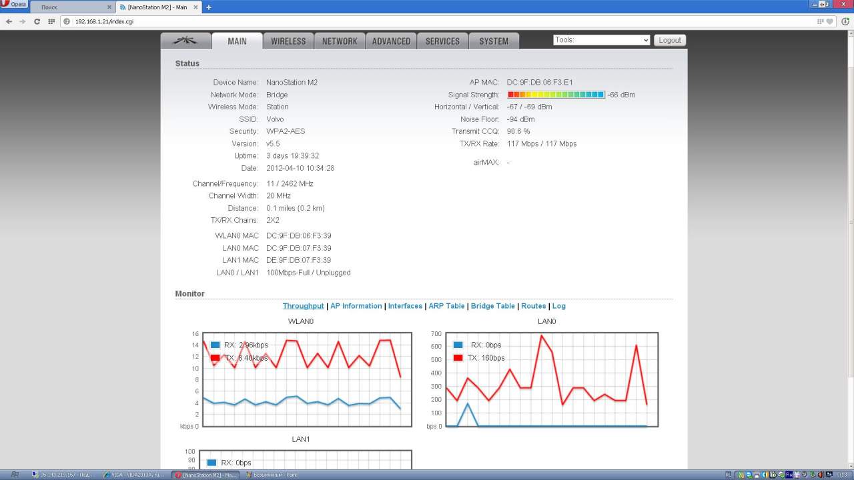Open new tab with plus icon
Viewport: 854px width, 480px height.
tap(209, 7)
